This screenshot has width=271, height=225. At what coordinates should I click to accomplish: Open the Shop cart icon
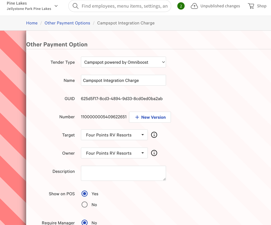[251, 6]
